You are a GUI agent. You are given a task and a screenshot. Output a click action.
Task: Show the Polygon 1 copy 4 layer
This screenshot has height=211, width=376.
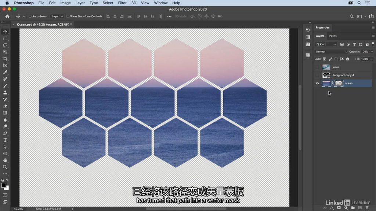(x=317, y=75)
